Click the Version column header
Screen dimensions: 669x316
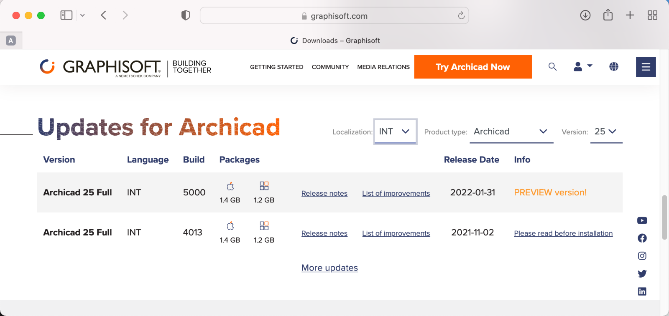[x=59, y=159]
